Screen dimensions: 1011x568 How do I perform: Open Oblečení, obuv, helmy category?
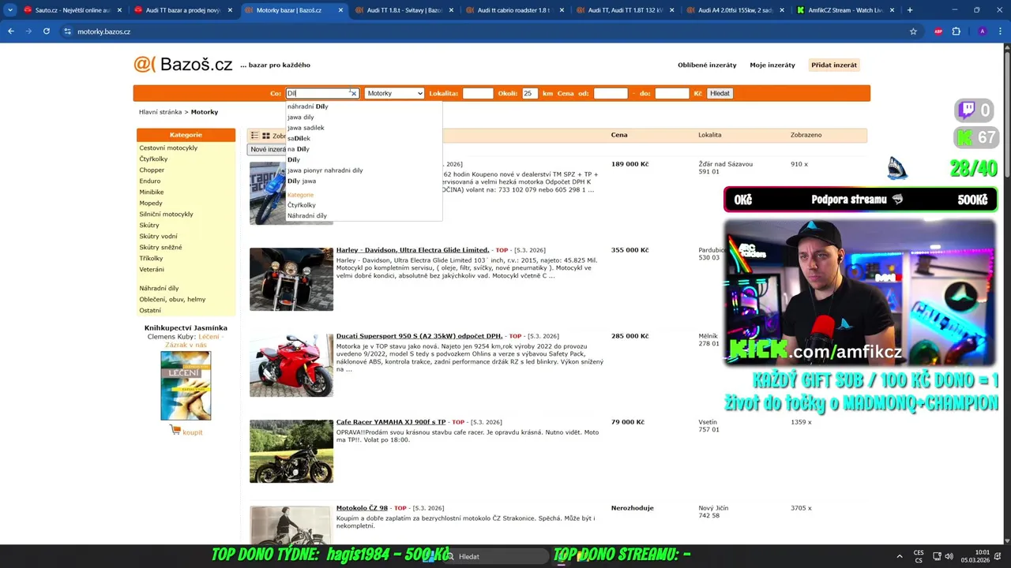172,299
